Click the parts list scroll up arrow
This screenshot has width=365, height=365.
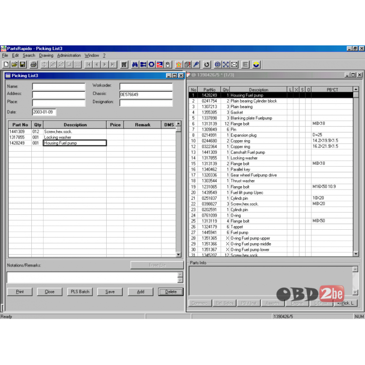356,89
